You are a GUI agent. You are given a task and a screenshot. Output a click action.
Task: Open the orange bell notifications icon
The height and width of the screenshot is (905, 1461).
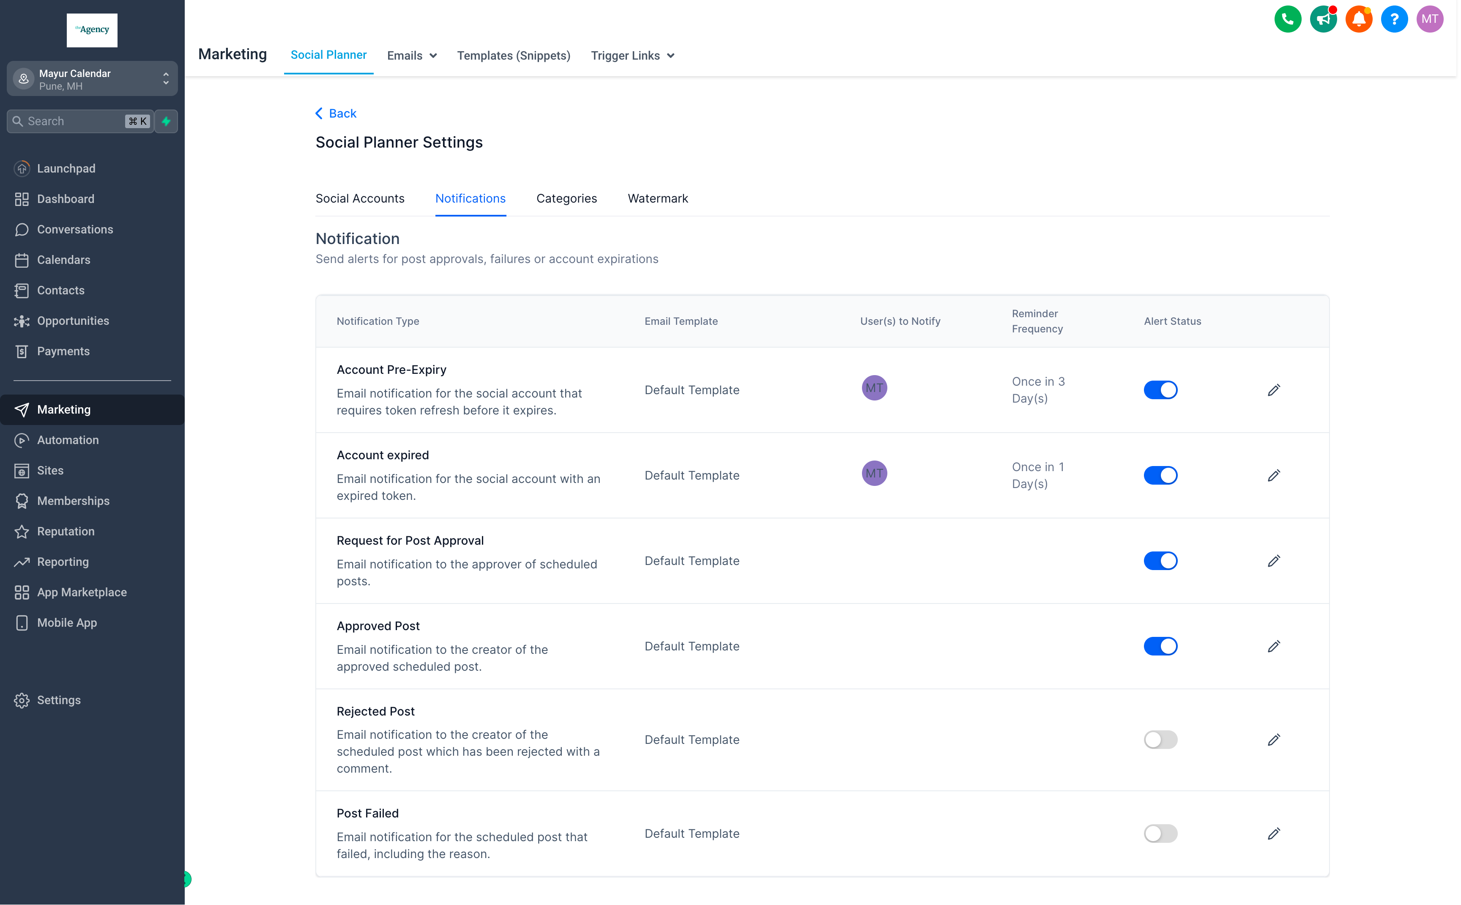pyautogui.click(x=1358, y=19)
